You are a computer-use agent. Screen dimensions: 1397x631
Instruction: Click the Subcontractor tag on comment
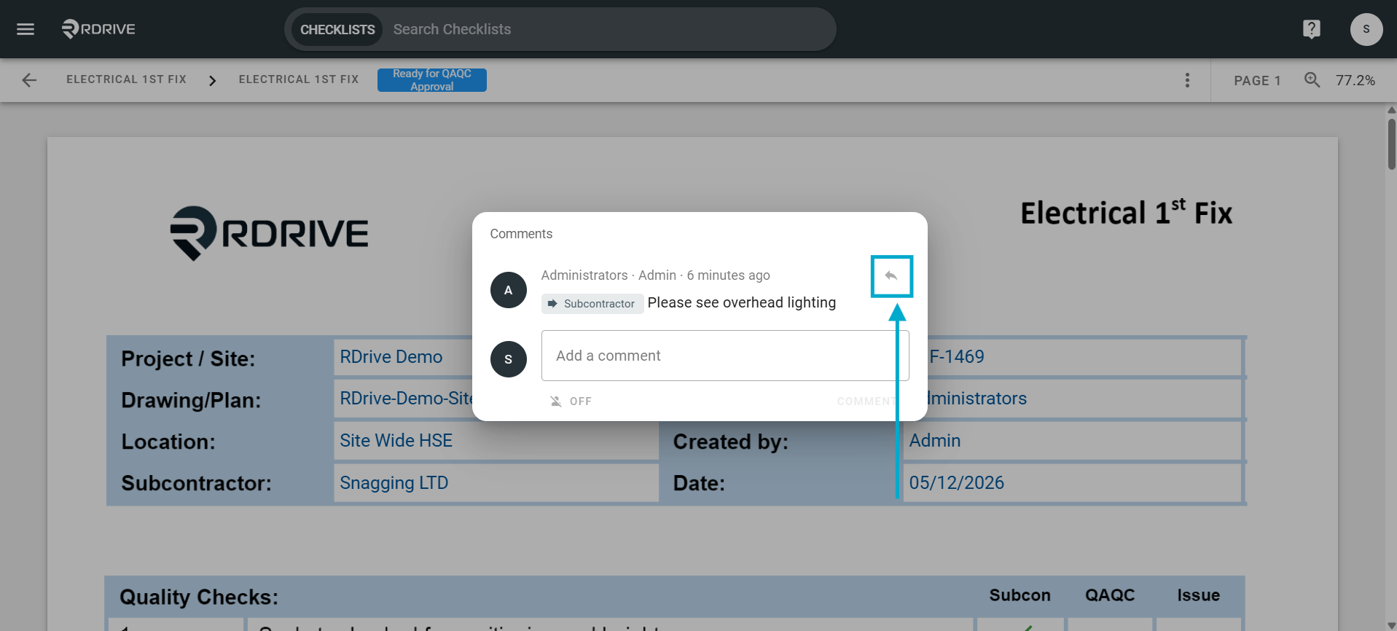click(x=592, y=304)
